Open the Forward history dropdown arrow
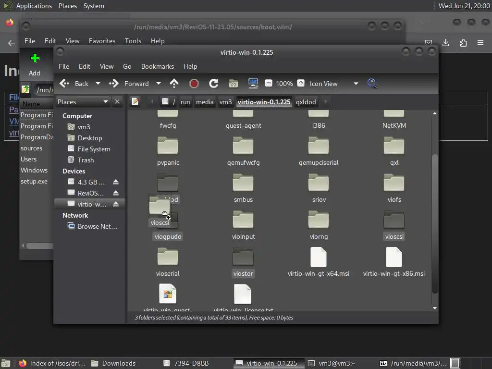 (x=159, y=84)
